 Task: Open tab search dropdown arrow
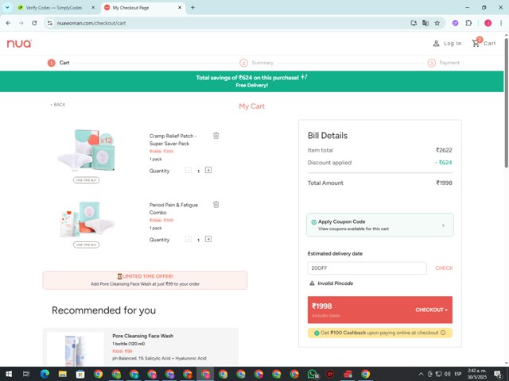coord(7,7)
